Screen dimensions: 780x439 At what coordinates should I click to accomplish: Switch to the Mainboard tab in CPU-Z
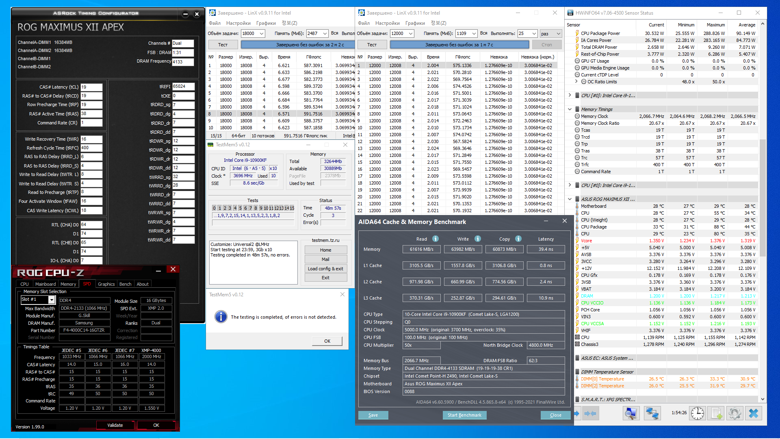[x=45, y=284]
